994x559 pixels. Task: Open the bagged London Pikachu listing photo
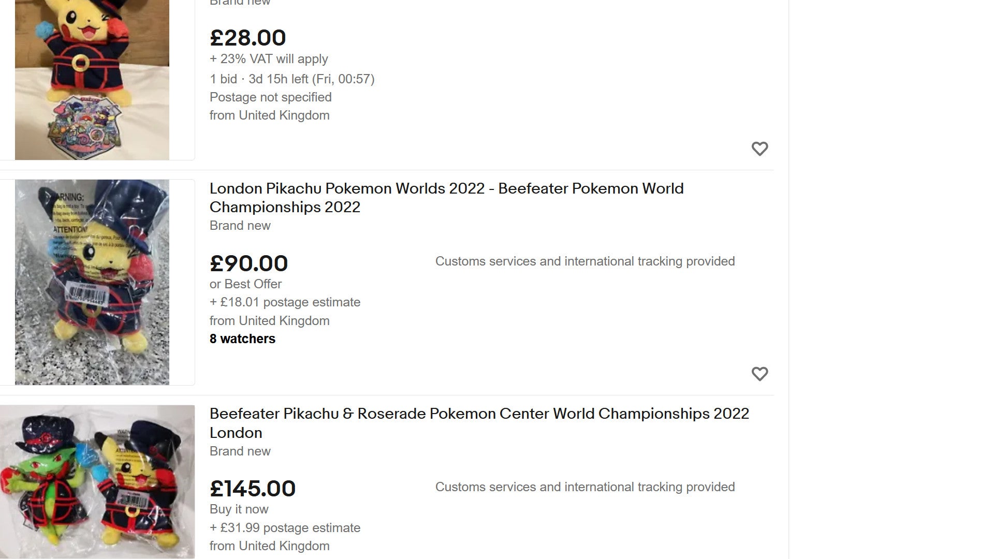coord(92,282)
